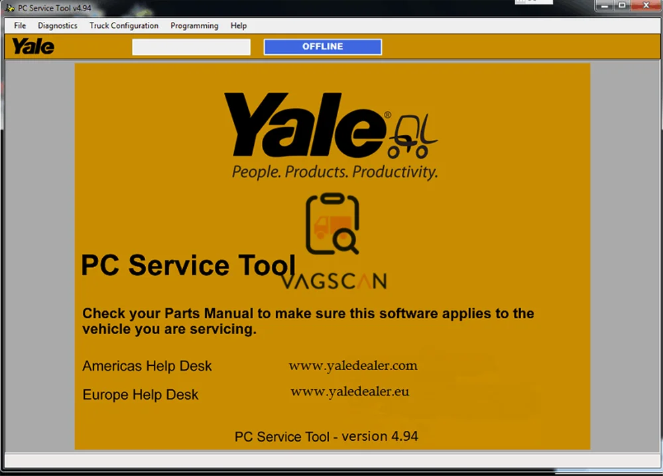663x476 pixels.
Task: Click the clipboard truck inspection icon
Action: [x=332, y=223]
